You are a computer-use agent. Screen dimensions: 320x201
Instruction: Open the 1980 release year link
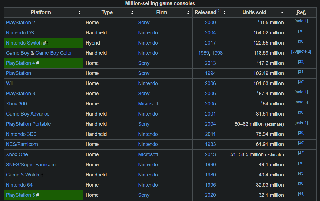pyautogui.click(x=210, y=175)
